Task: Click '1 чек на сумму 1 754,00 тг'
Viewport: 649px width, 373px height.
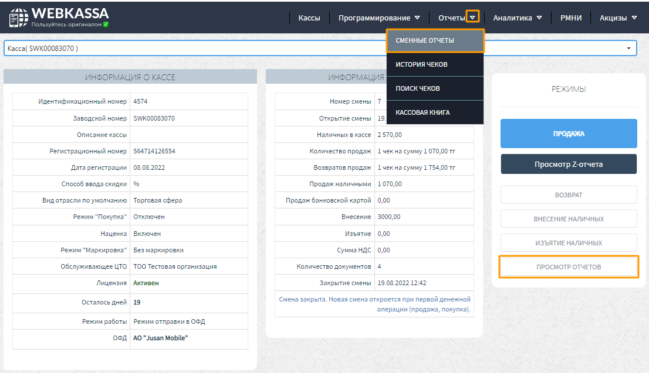Action: click(417, 167)
